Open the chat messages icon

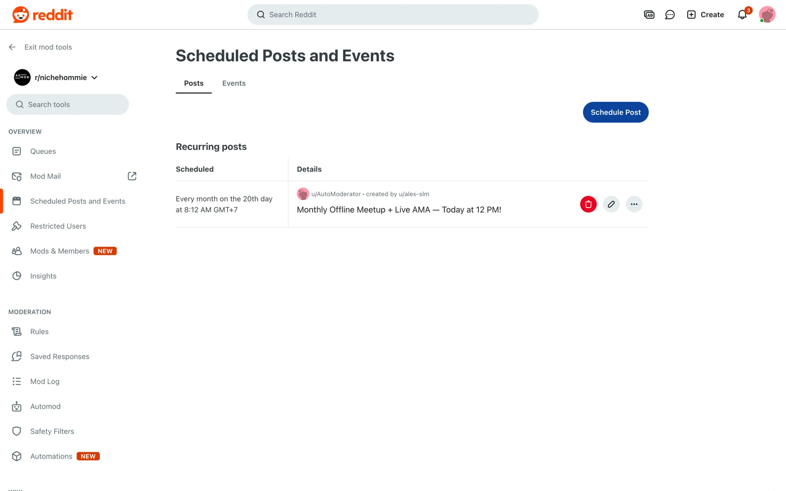(x=670, y=15)
